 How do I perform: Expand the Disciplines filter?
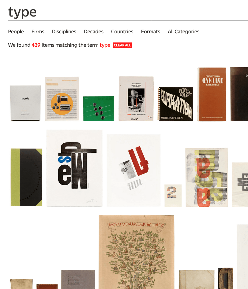[x=64, y=31]
